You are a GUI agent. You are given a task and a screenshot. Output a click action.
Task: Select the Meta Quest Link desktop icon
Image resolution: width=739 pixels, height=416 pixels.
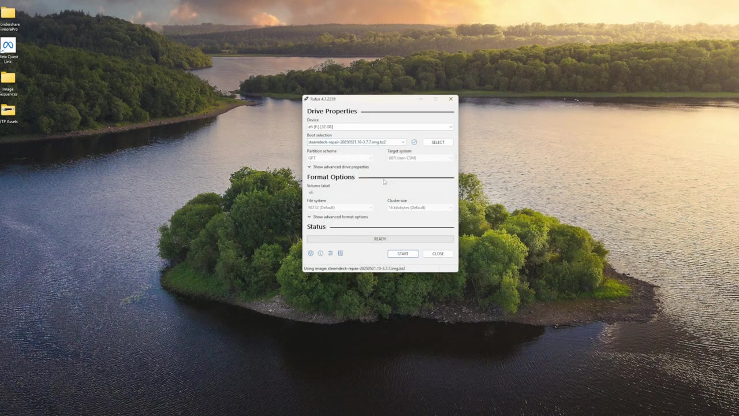(8, 51)
